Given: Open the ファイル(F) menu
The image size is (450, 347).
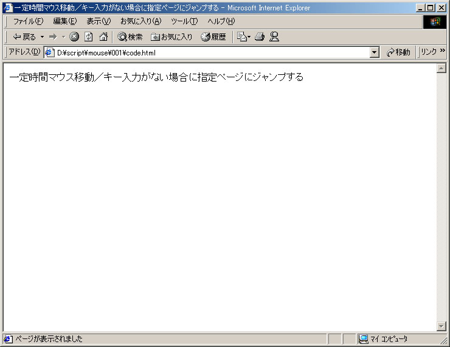Looking at the screenshot, I should tap(28, 21).
